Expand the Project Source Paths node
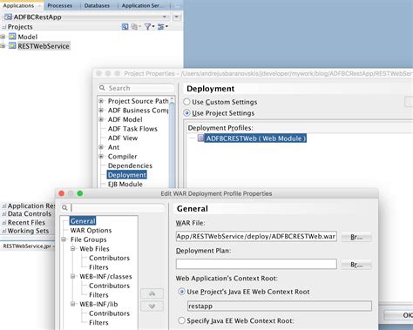 (x=101, y=101)
